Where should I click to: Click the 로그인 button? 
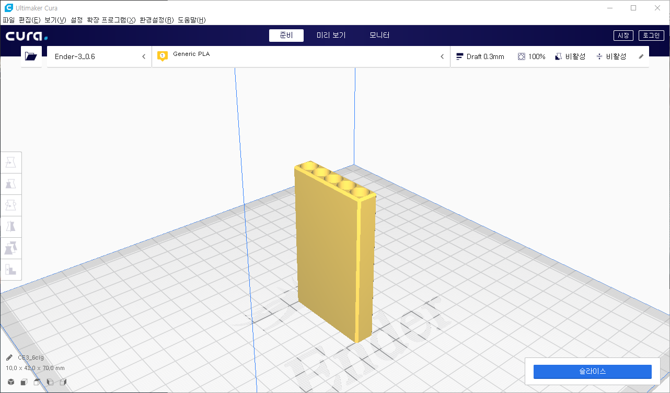coord(651,36)
